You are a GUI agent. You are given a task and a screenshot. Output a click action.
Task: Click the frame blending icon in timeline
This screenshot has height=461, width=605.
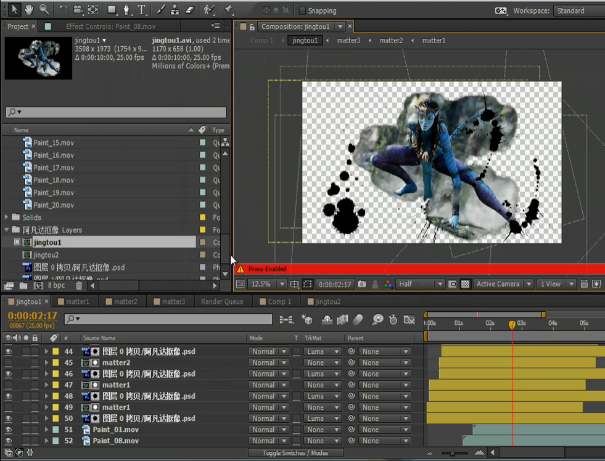tap(342, 319)
